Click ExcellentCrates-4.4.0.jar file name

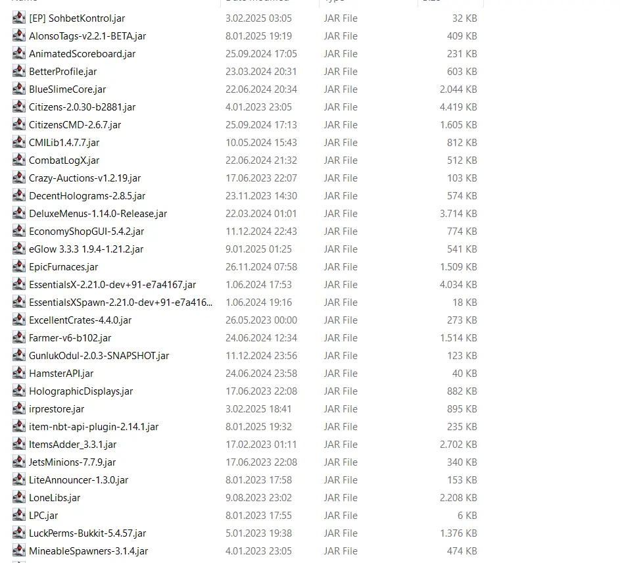(80, 320)
